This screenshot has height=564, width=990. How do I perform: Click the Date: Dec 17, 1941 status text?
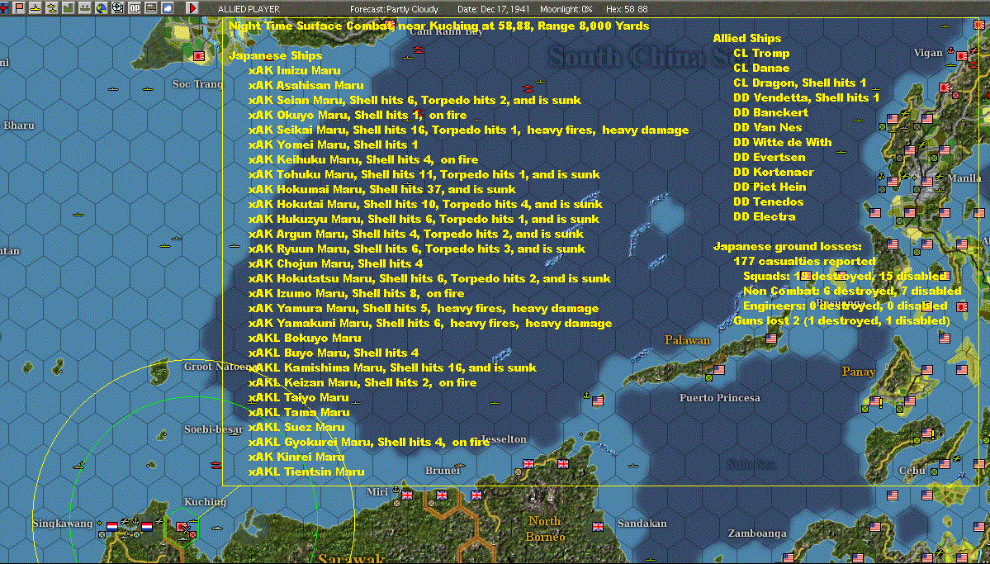[x=495, y=9]
